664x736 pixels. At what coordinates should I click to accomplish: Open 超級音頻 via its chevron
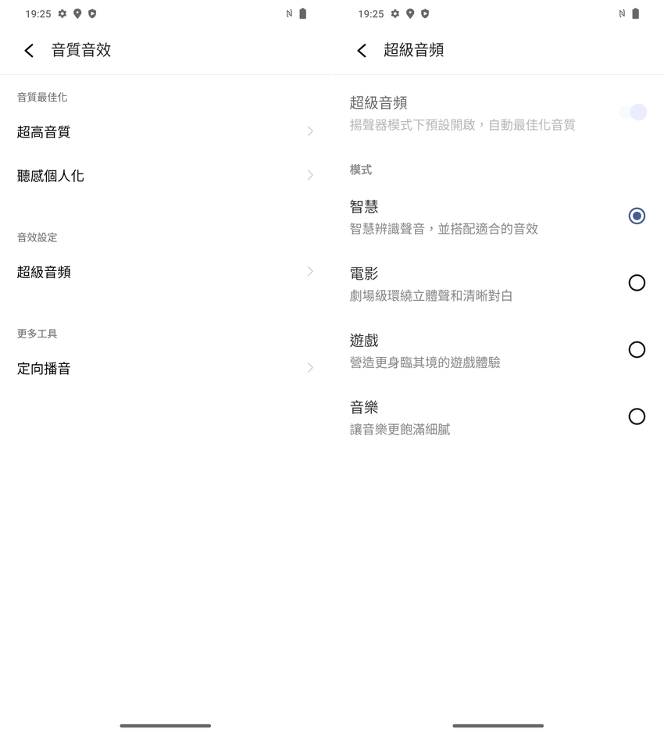click(310, 271)
